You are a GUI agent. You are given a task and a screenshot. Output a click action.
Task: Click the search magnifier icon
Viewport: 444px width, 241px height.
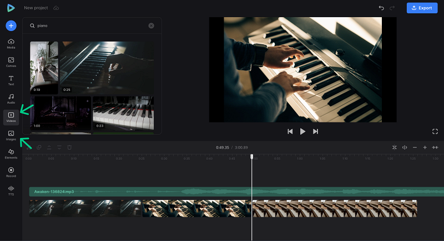[32, 25]
